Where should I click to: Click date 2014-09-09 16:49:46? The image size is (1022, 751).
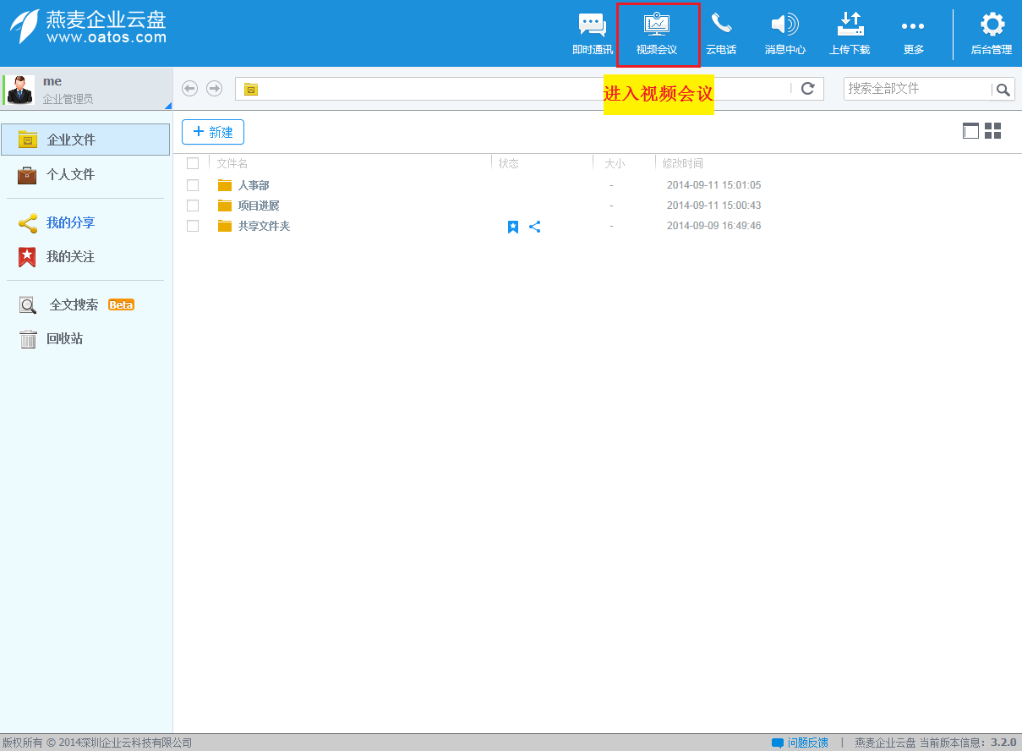pos(714,226)
